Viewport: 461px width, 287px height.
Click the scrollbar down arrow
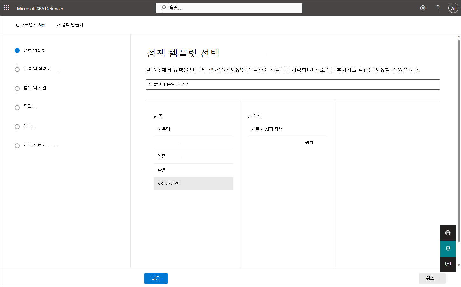pos(459,265)
